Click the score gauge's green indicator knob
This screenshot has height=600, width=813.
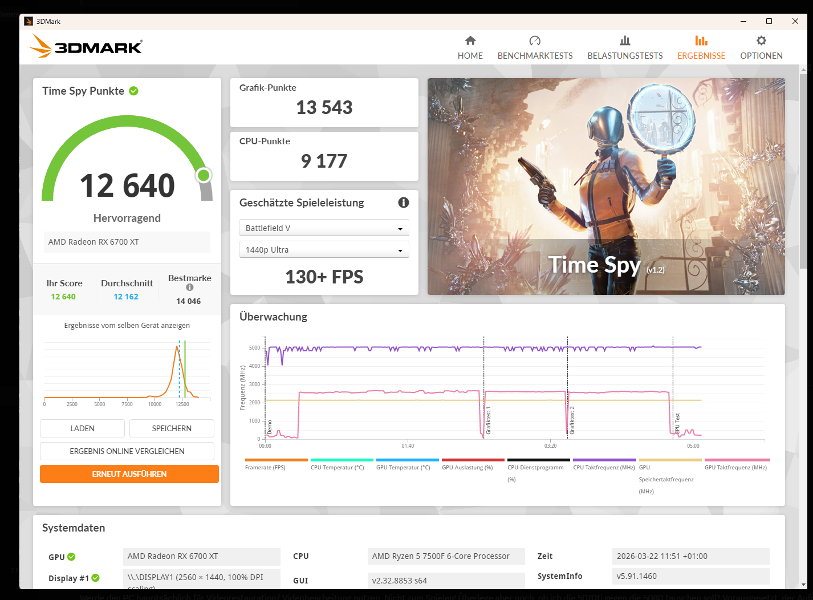(204, 175)
